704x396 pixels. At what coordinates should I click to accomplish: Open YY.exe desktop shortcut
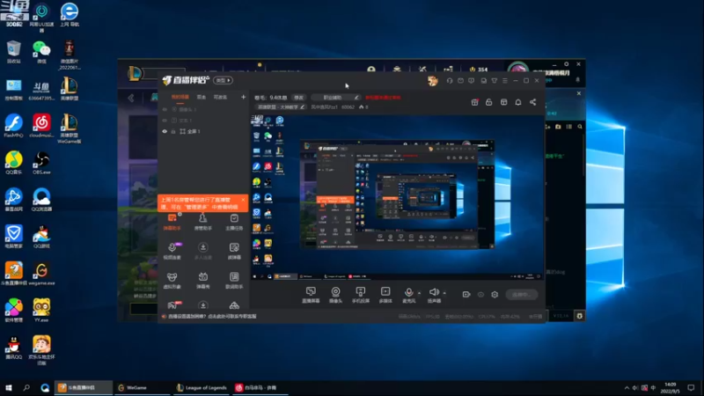coord(41,312)
